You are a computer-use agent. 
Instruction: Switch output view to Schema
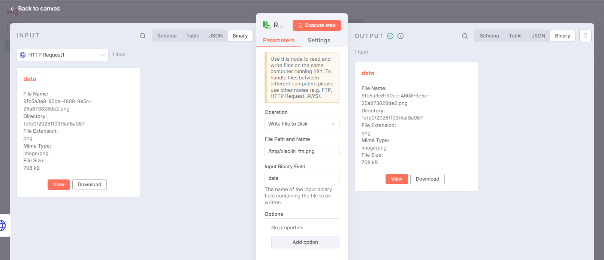coord(489,36)
